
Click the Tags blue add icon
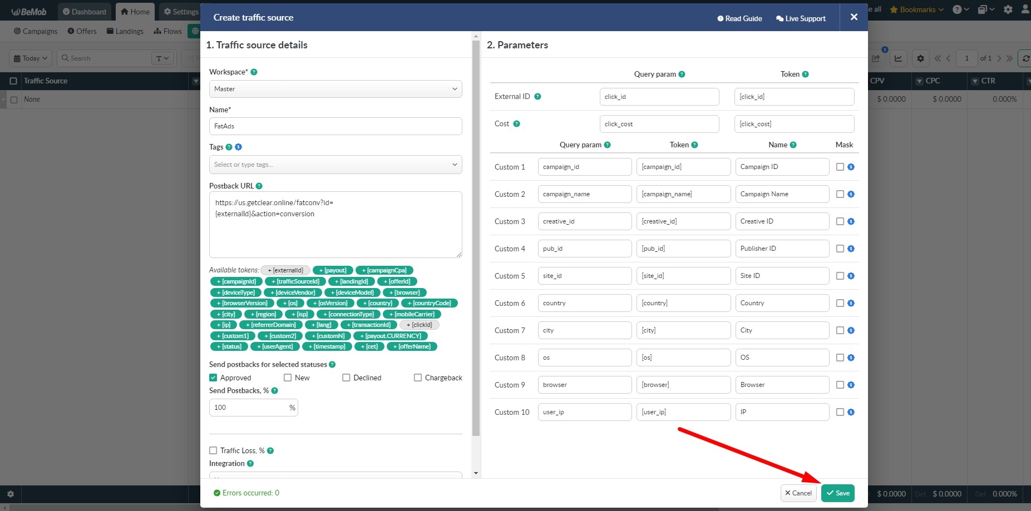click(x=238, y=147)
